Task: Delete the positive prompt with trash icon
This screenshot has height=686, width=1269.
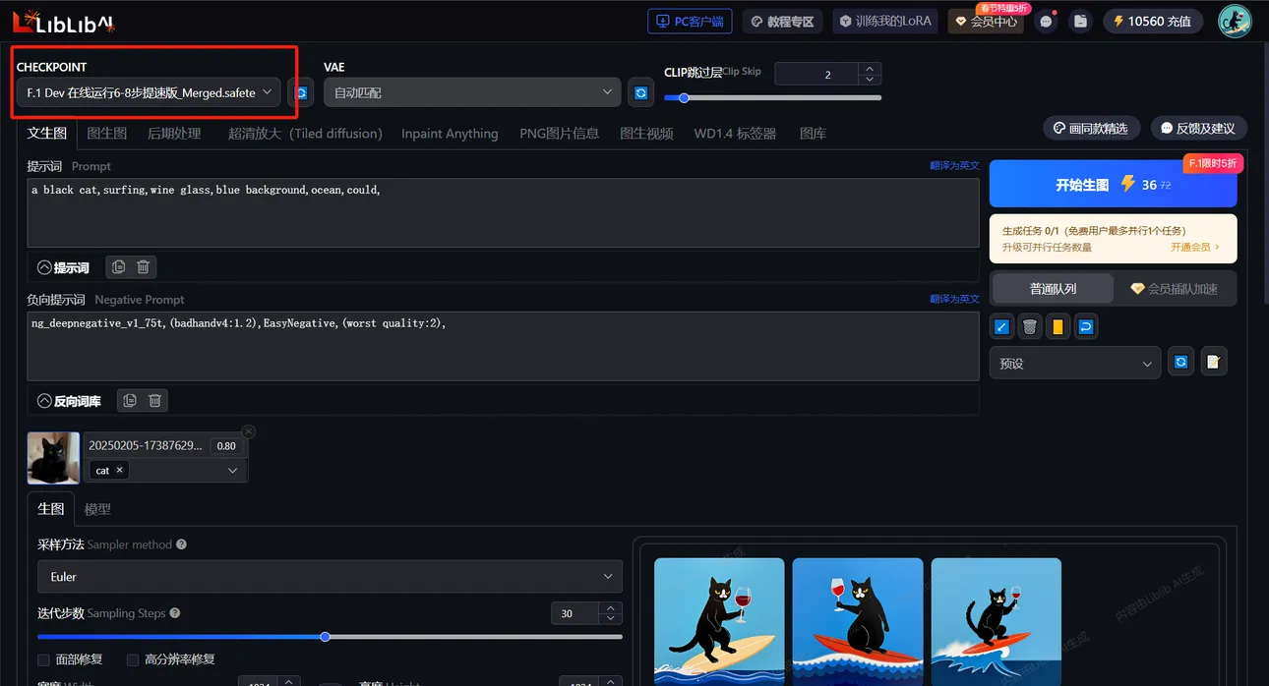Action: [x=144, y=267]
